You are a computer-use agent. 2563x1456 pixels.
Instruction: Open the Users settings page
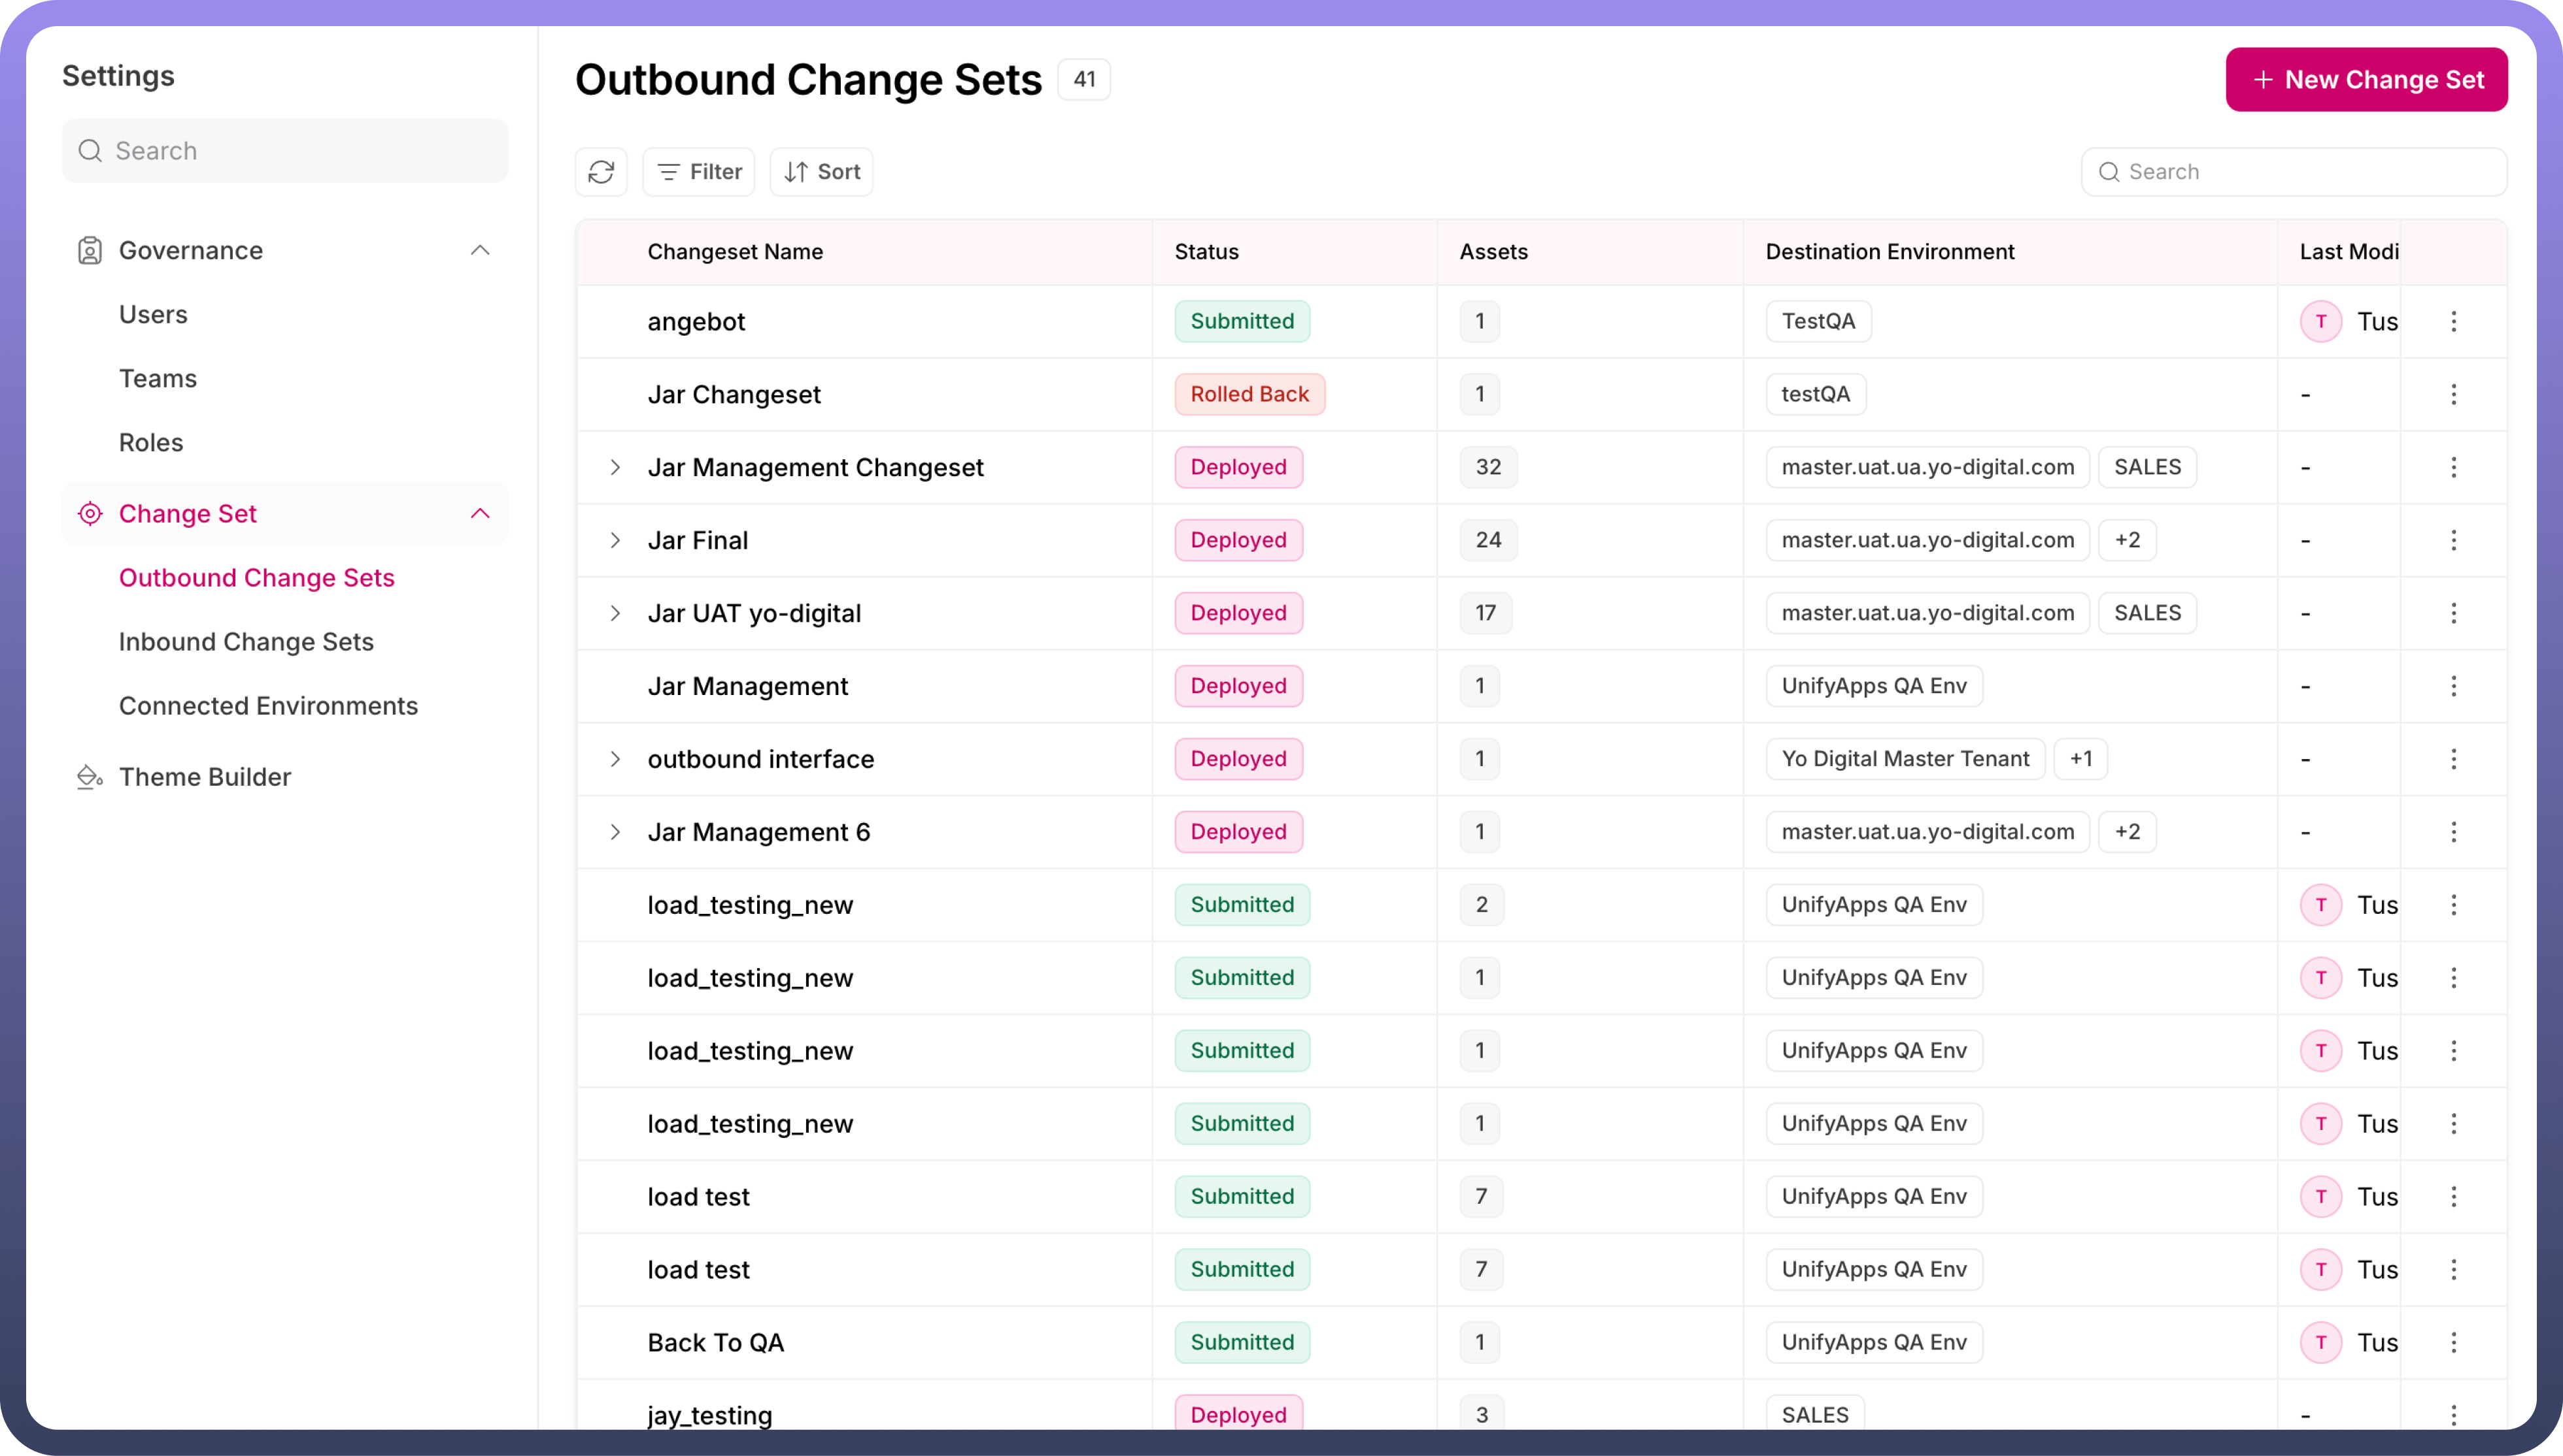pyautogui.click(x=153, y=314)
